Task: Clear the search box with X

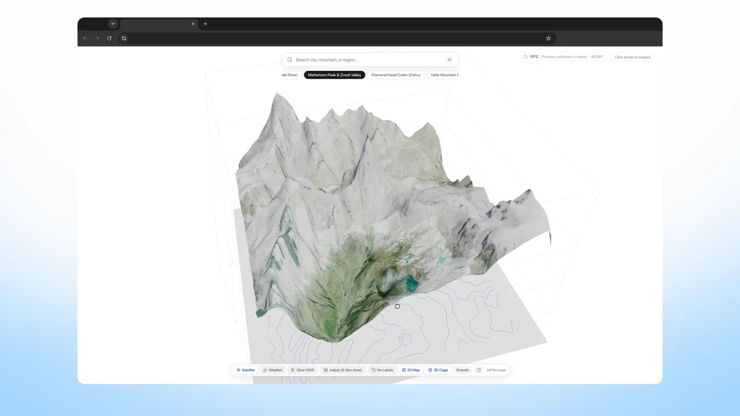Action: (449, 60)
